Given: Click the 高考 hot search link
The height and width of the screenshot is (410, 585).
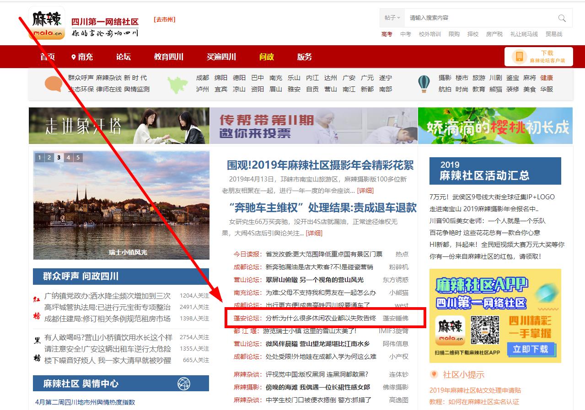Looking at the screenshot, I should (387, 34).
